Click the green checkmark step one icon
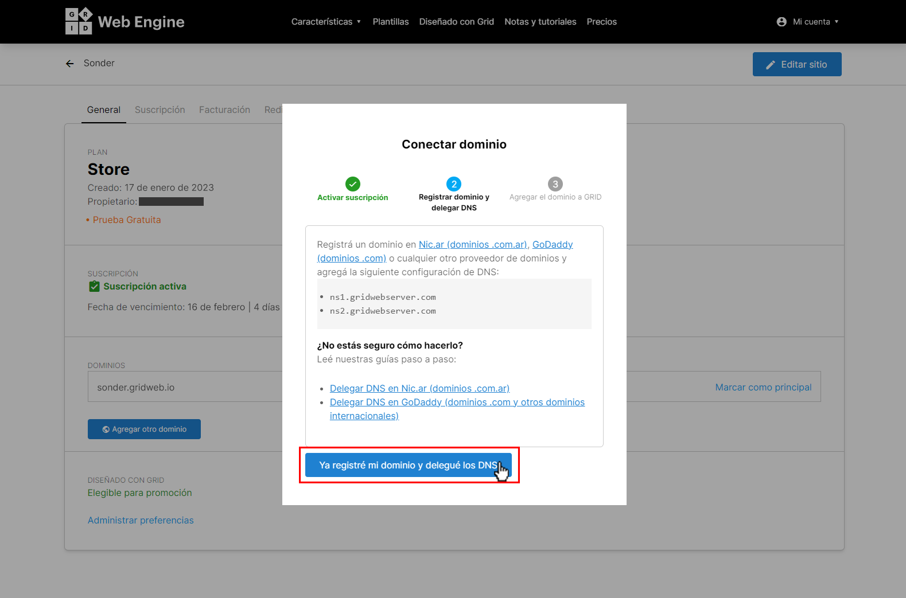906x598 pixels. 353,184
